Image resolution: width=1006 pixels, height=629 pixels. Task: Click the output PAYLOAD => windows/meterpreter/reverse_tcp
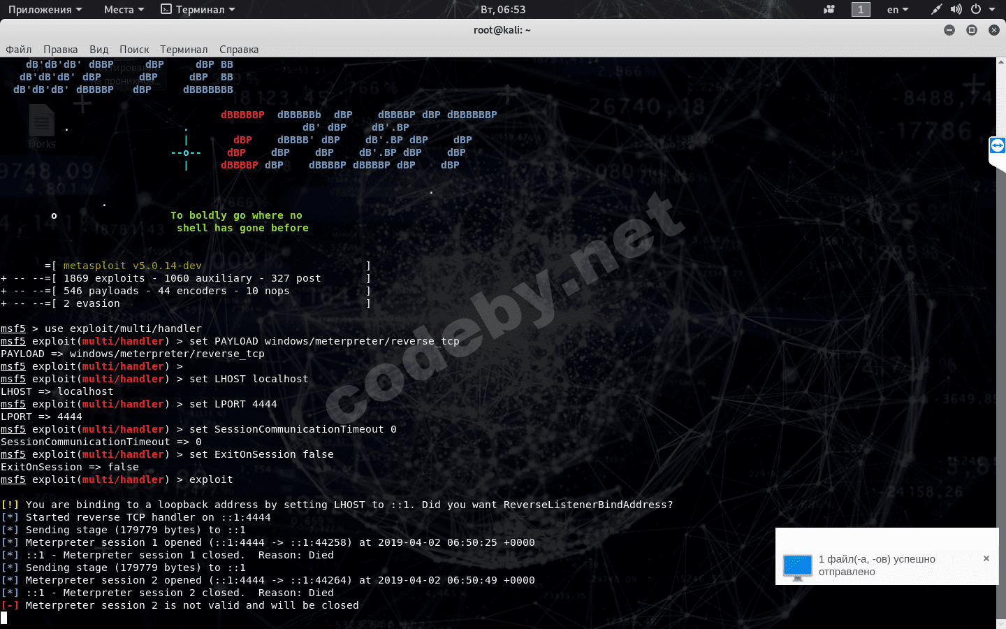[133, 354]
